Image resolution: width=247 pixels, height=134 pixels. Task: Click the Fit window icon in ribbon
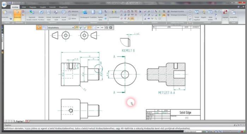click(210, 15)
